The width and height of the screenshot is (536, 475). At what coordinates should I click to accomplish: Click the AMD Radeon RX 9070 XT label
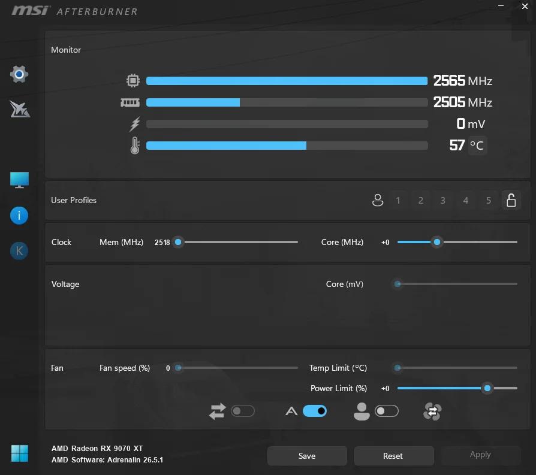point(97,449)
